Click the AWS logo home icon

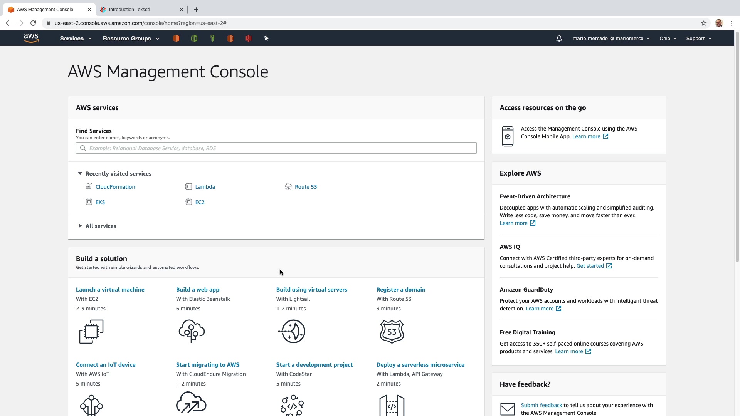click(x=31, y=38)
